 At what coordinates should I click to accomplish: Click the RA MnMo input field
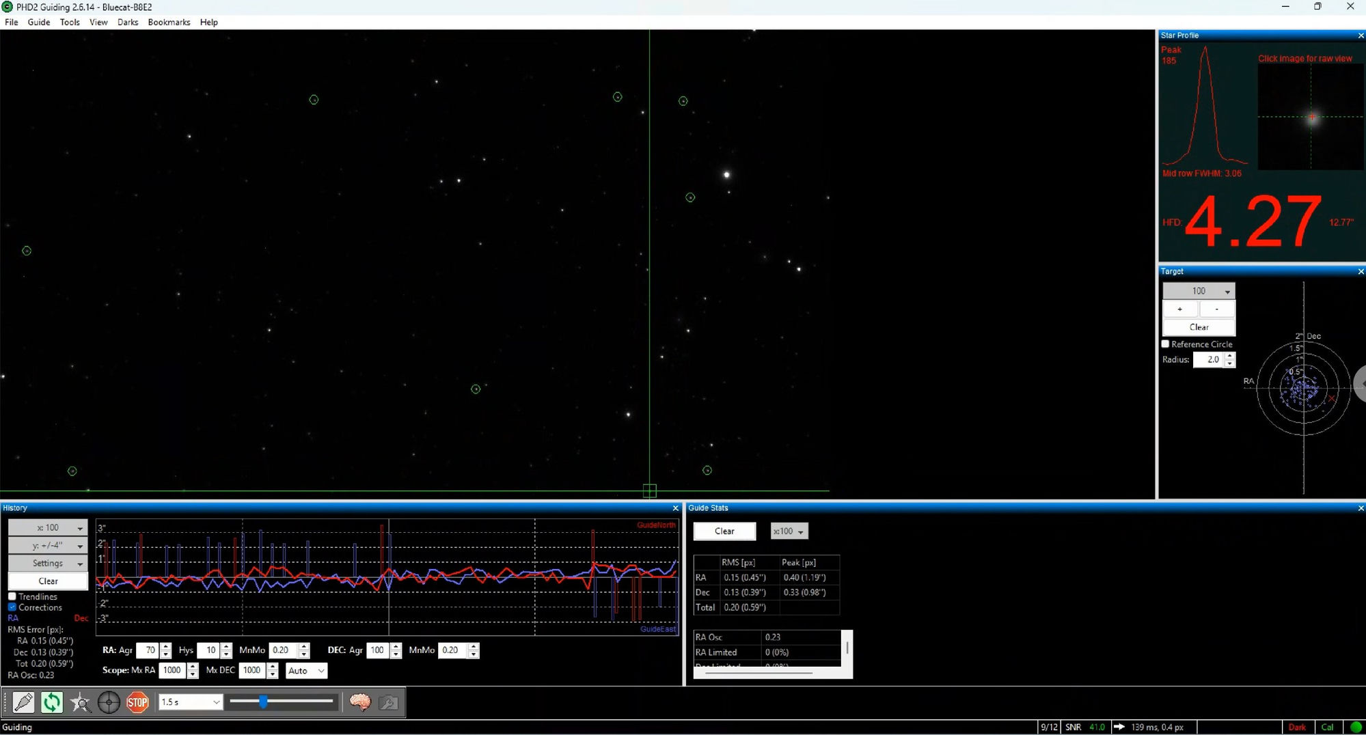coord(284,650)
